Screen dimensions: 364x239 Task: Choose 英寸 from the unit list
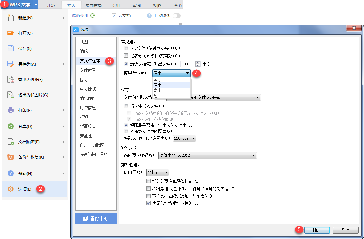[x=171, y=79]
